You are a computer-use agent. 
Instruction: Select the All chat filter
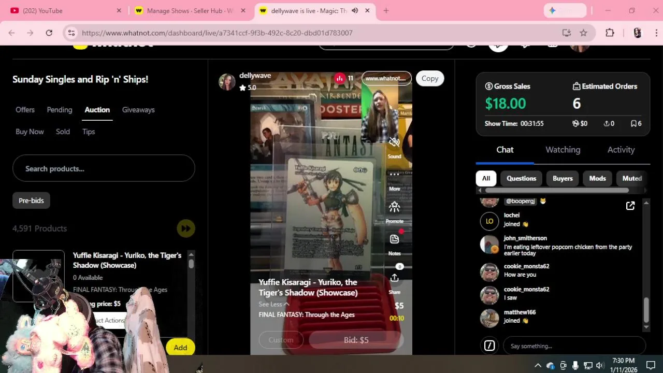click(x=486, y=178)
